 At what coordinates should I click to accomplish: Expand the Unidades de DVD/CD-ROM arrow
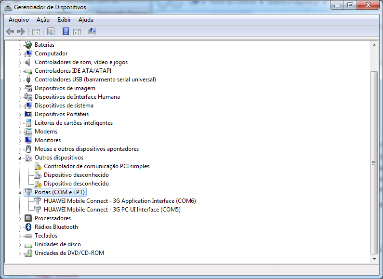(x=20, y=253)
